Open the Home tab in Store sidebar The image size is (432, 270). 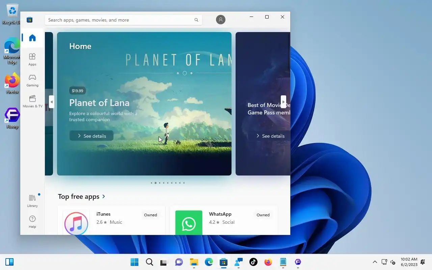(x=32, y=38)
